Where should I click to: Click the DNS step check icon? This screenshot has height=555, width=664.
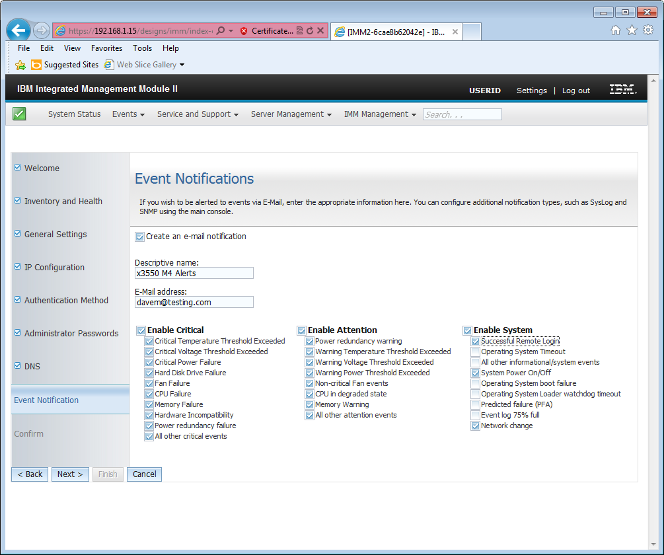tap(17, 365)
